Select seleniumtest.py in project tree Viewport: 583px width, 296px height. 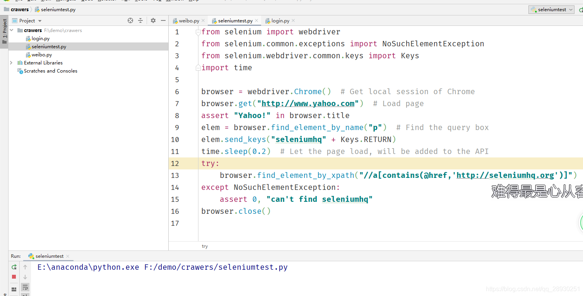pos(49,46)
